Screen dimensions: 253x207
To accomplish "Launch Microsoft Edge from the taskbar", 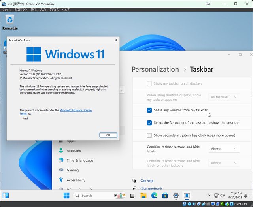I will [155, 196].
